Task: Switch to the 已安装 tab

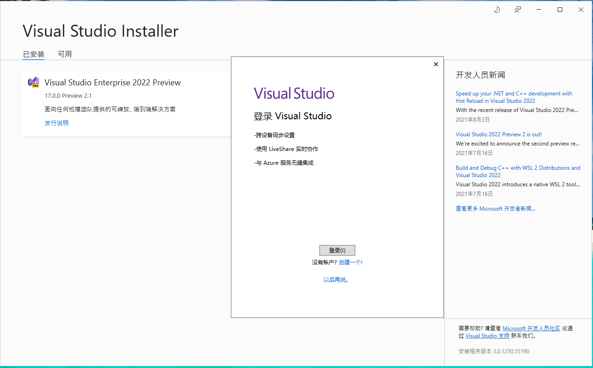Action: pos(34,54)
